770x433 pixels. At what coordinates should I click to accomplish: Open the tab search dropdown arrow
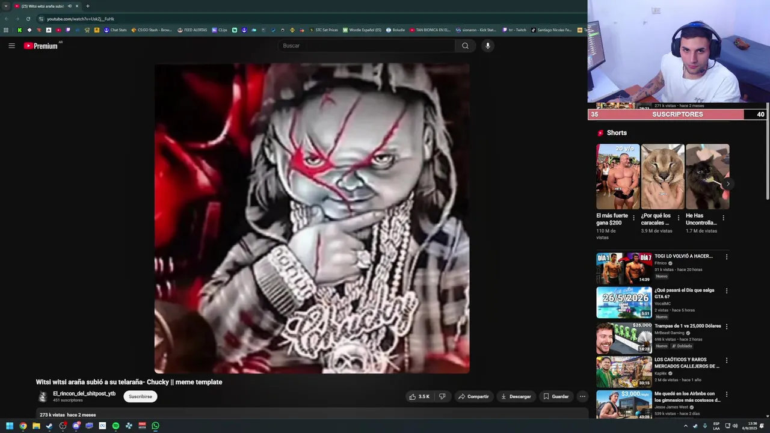pos(6,6)
